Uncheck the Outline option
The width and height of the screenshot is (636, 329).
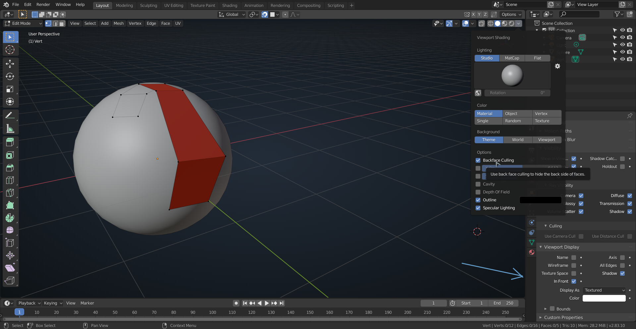tap(478, 200)
